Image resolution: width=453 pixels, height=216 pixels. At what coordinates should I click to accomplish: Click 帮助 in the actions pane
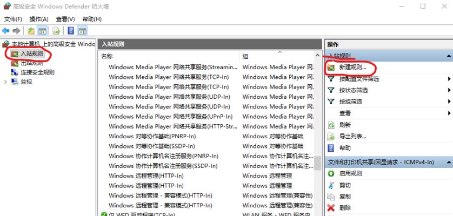(345, 148)
